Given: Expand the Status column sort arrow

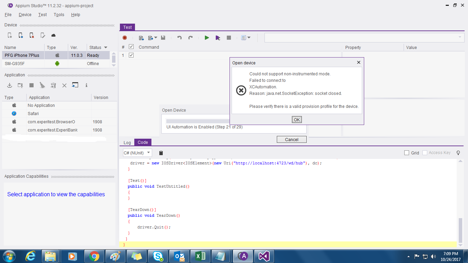Looking at the screenshot, I should point(106,47).
